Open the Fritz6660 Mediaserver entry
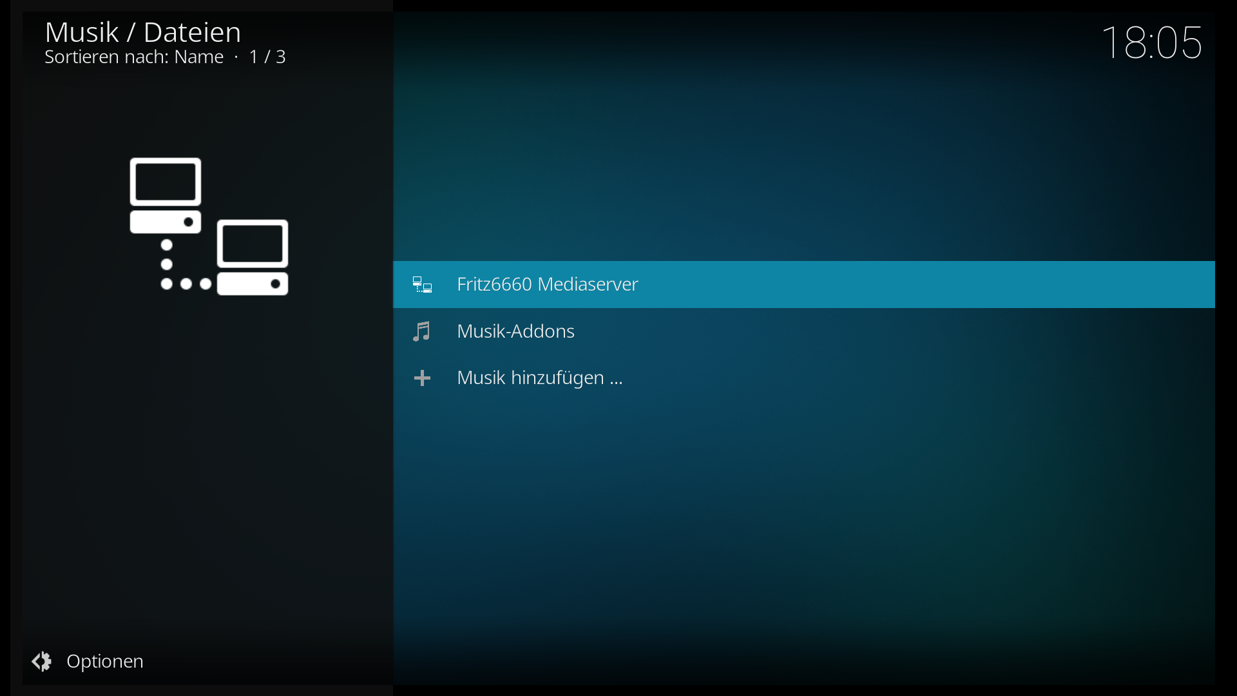The width and height of the screenshot is (1237, 696). pos(803,284)
